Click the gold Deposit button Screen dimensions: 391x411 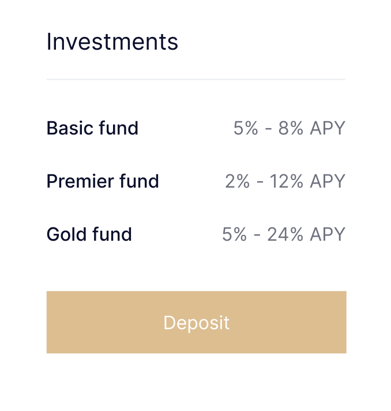point(196,322)
